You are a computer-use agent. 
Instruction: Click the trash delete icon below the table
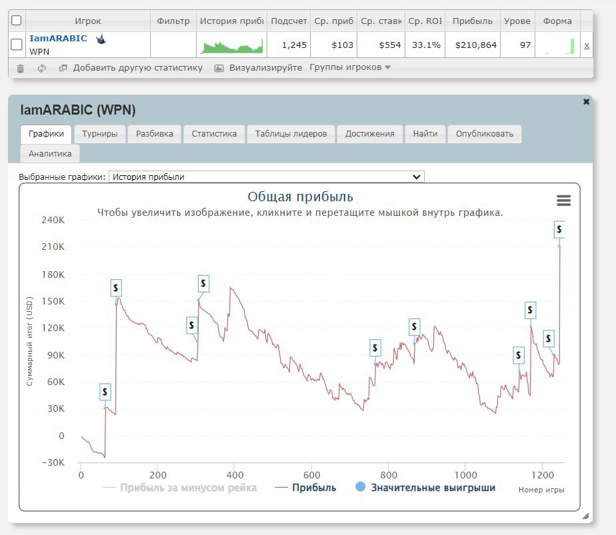click(20, 68)
